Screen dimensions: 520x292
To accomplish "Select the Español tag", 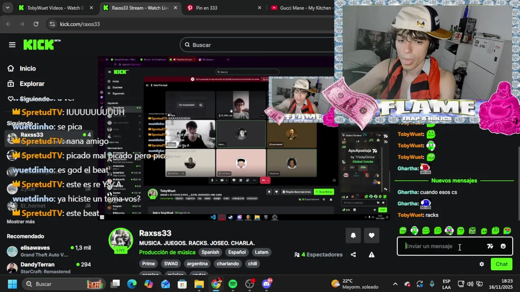I will (237, 252).
